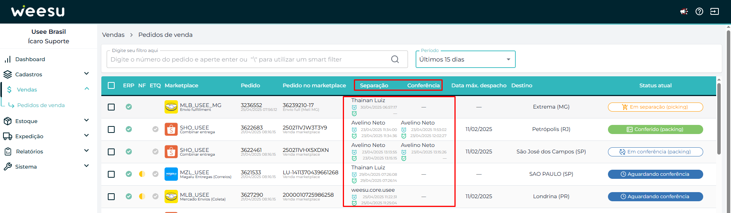Select checkbox for order 3622683

click(x=111, y=129)
